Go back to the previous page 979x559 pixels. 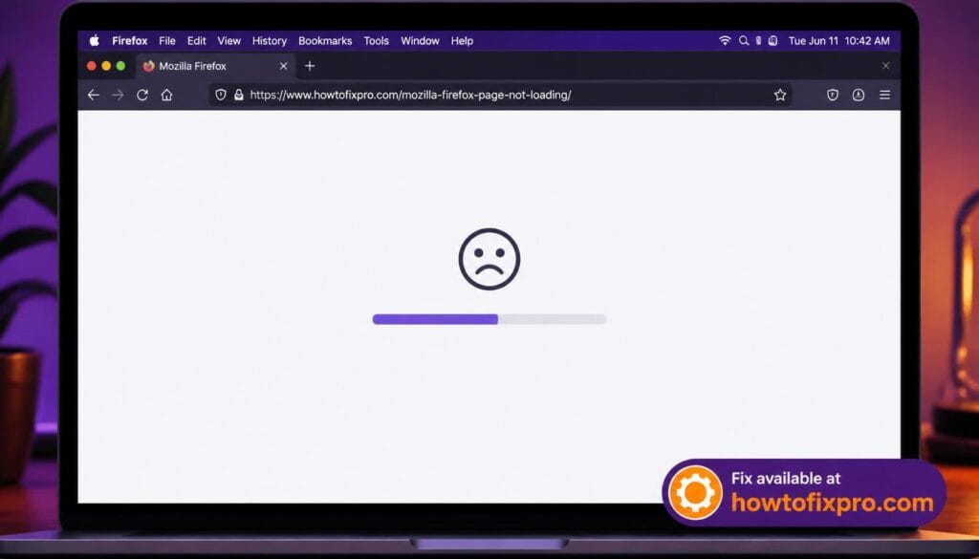click(x=93, y=95)
